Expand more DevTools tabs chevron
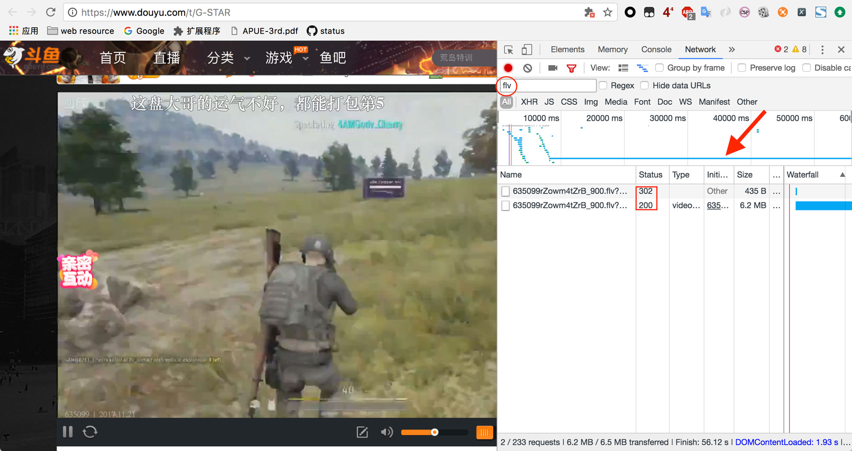The image size is (852, 451). click(731, 50)
